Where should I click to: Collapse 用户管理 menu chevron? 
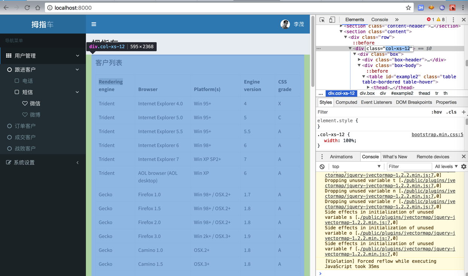[78, 56]
